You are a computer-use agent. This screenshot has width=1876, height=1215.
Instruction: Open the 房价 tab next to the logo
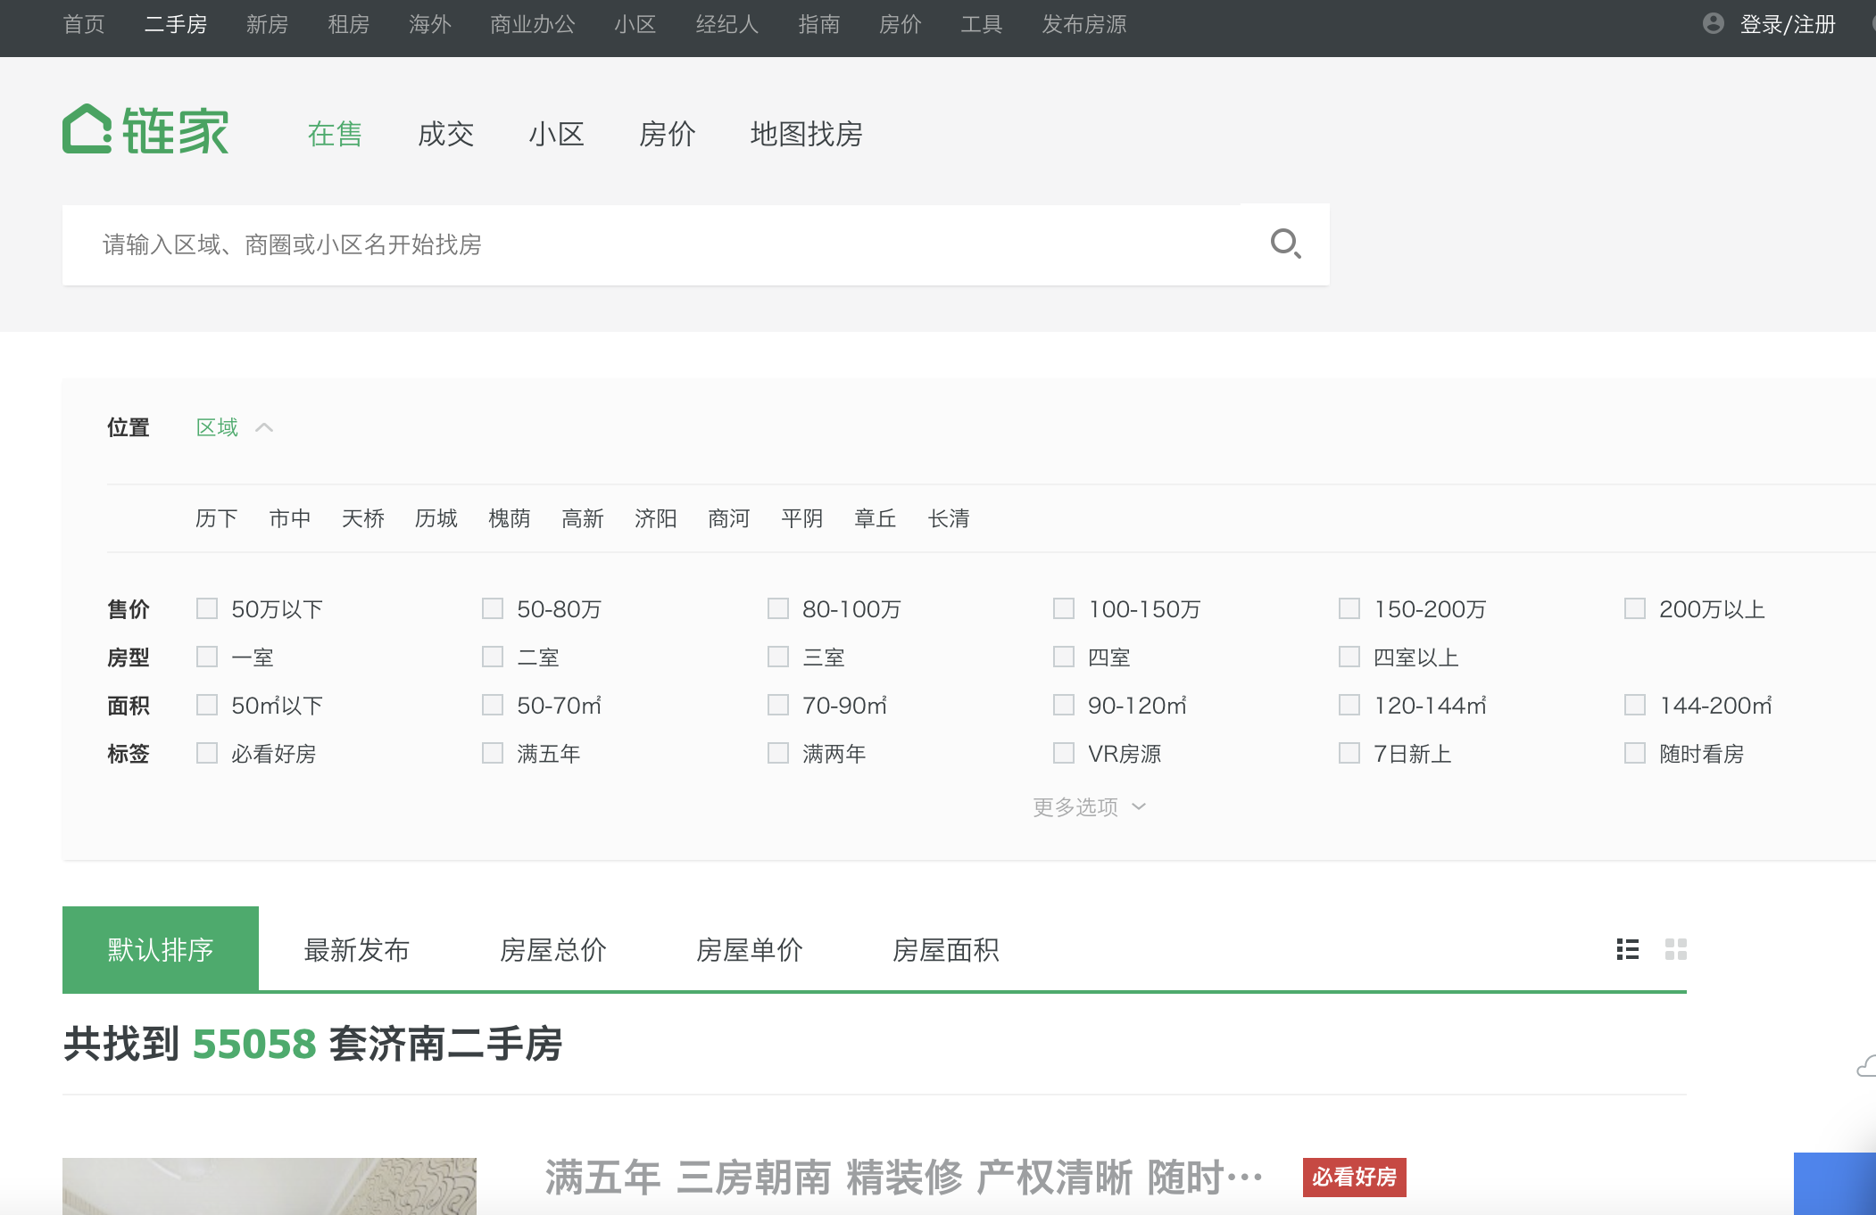tap(667, 134)
